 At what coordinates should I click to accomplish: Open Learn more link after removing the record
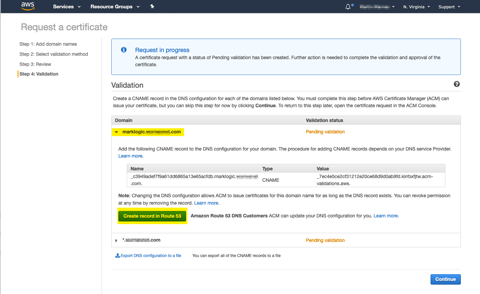point(207,203)
